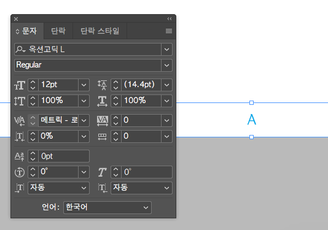Click the tracking VA icon
Screen dimensions: 328x230
click(x=103, y=121)
